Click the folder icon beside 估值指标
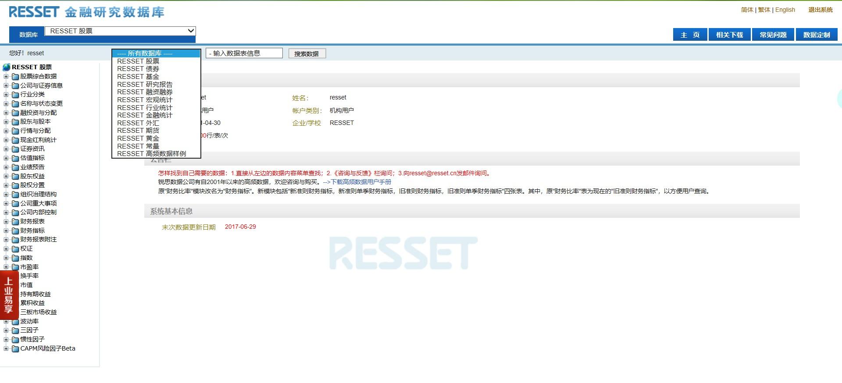The image size is (842, 383). (15, 158)
